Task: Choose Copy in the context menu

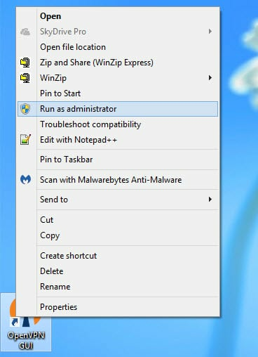Action: click(118, 235)
